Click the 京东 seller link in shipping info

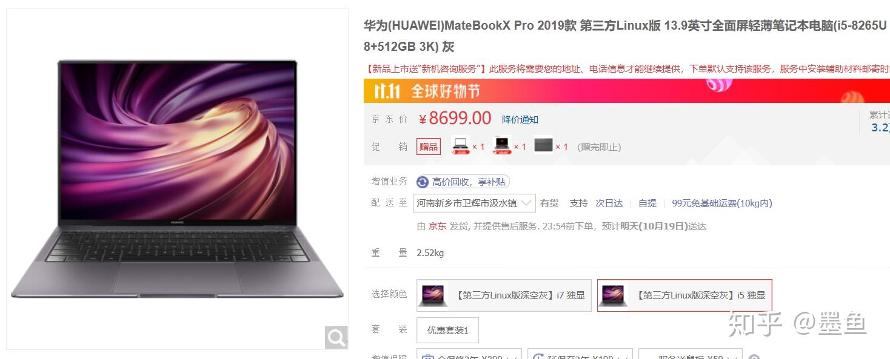tap(438, 226)
